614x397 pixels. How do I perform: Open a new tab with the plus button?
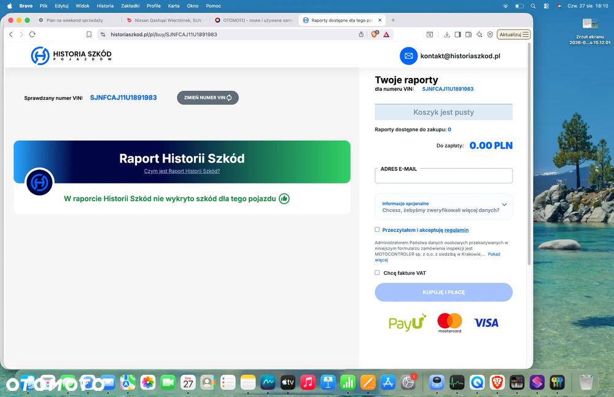pos(393,20)
